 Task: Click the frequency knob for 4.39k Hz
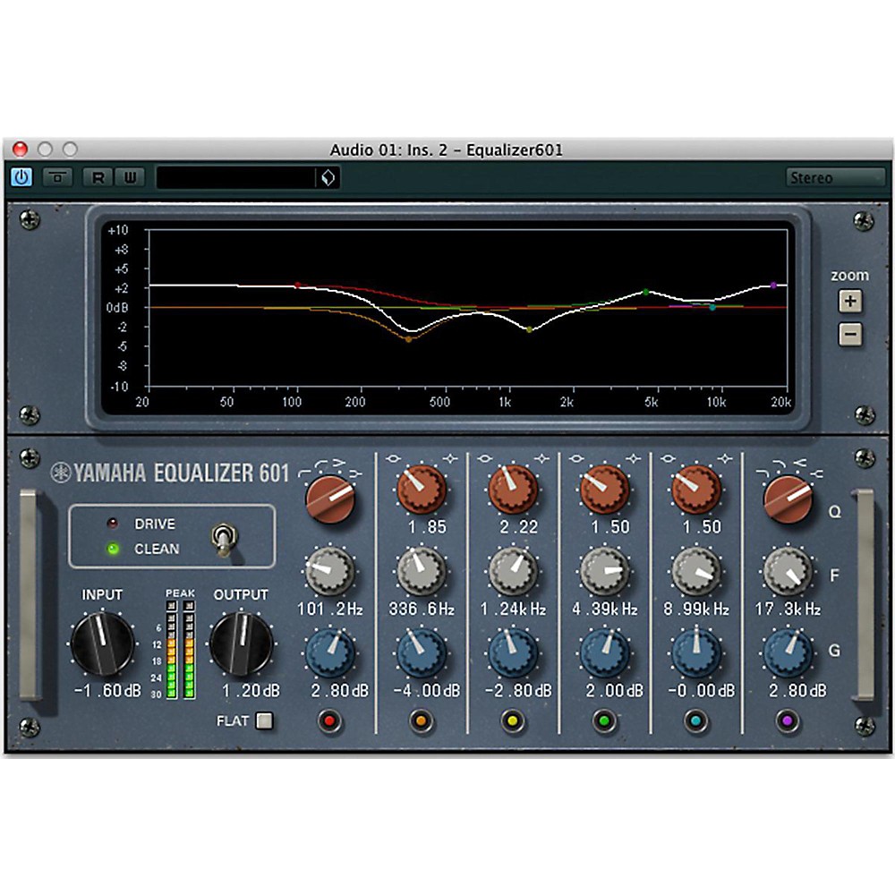(x=604, y=571)
